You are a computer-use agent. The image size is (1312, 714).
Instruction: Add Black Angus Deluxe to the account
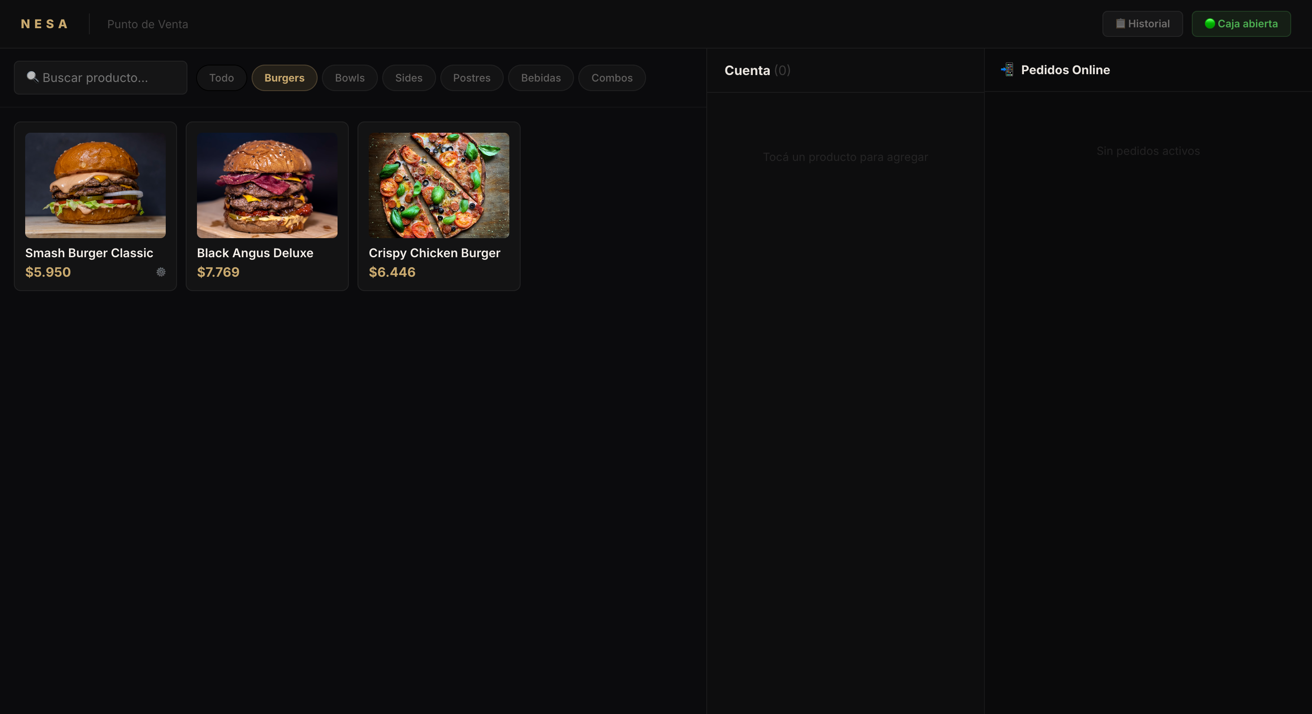267,206
